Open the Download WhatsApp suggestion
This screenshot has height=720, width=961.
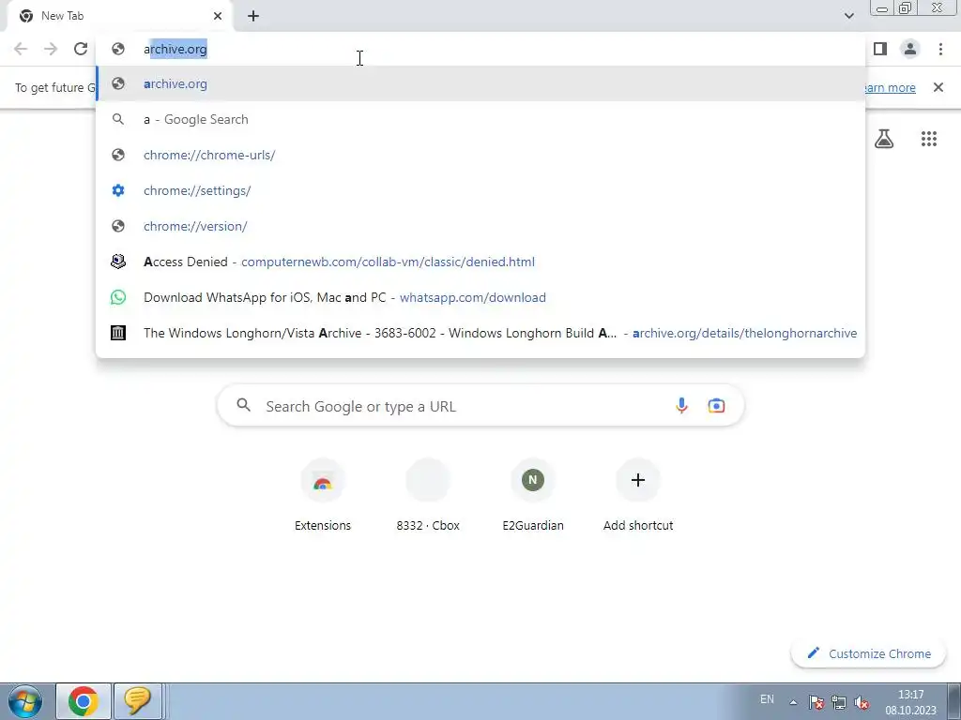pos(480,297)
